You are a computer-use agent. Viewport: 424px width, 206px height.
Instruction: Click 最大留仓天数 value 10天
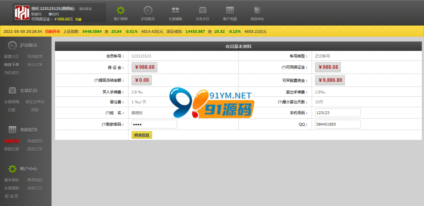click(x=319, y=102)
